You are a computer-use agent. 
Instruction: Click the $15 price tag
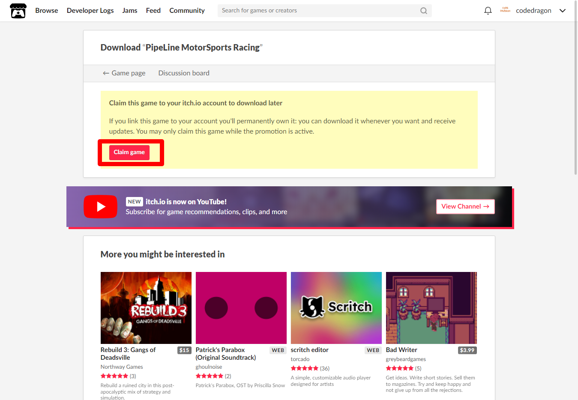tap(184, 350)
